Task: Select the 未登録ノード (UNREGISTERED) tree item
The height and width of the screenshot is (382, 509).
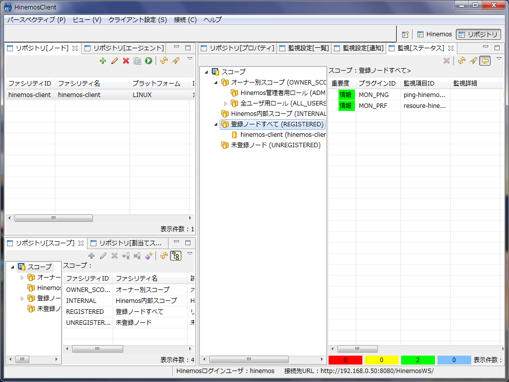Action: [x=270, y=145]
